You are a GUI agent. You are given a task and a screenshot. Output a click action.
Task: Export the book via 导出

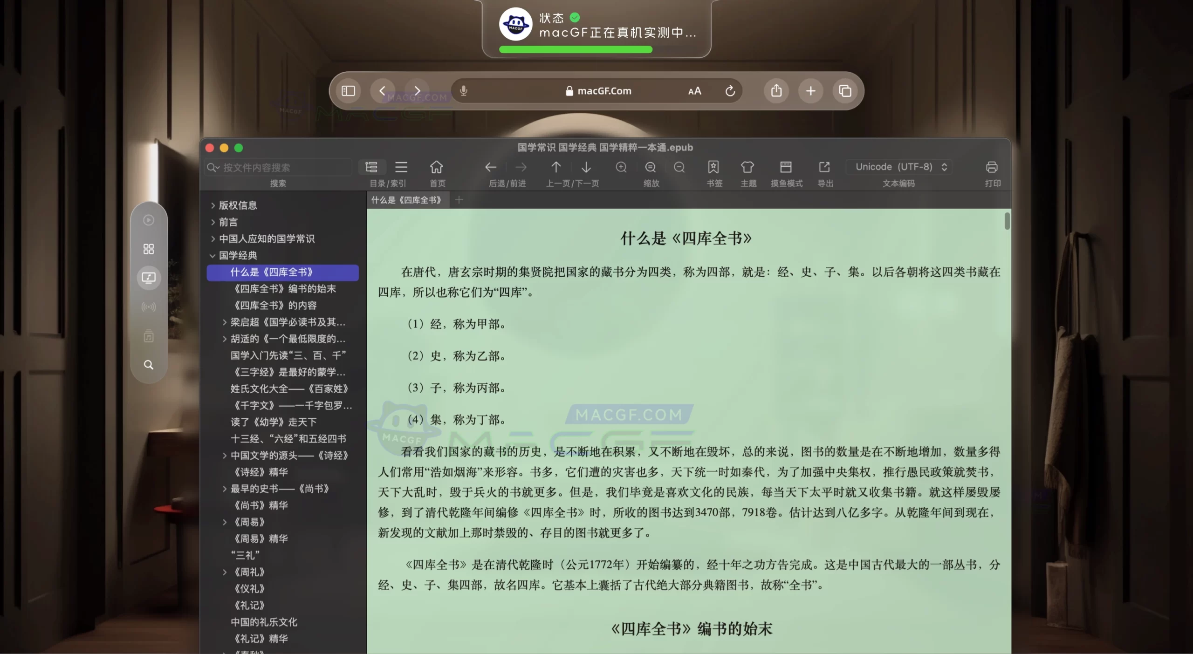[824, 167]
